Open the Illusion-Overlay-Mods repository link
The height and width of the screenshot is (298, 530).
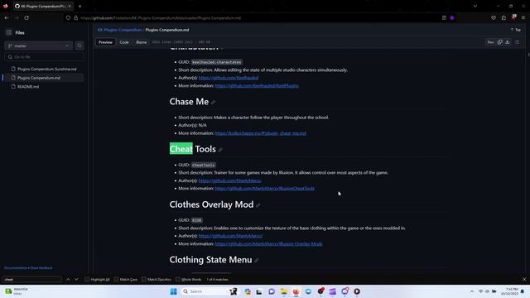click(268, 244)
